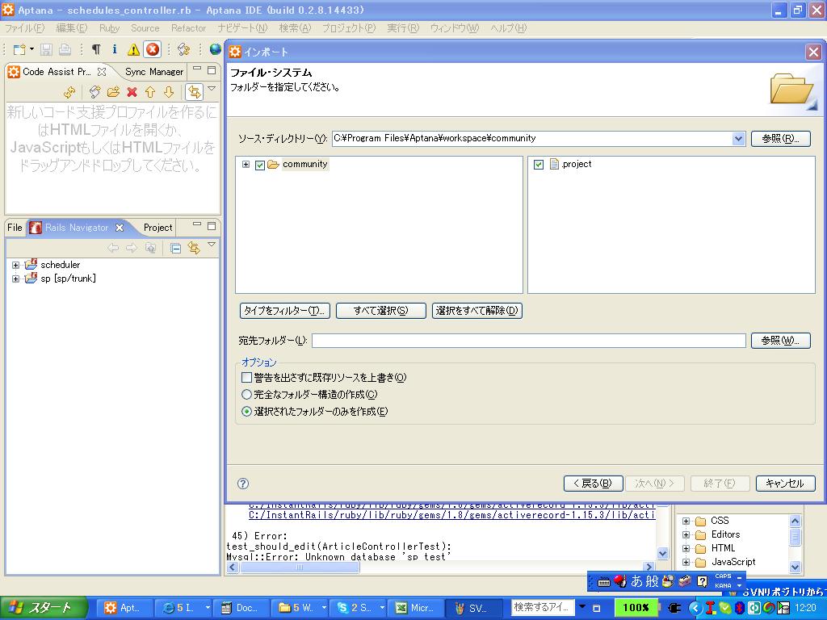Minimize the Code Assist panel
Screen dimensions: 827x620
(x=197, y=69)
